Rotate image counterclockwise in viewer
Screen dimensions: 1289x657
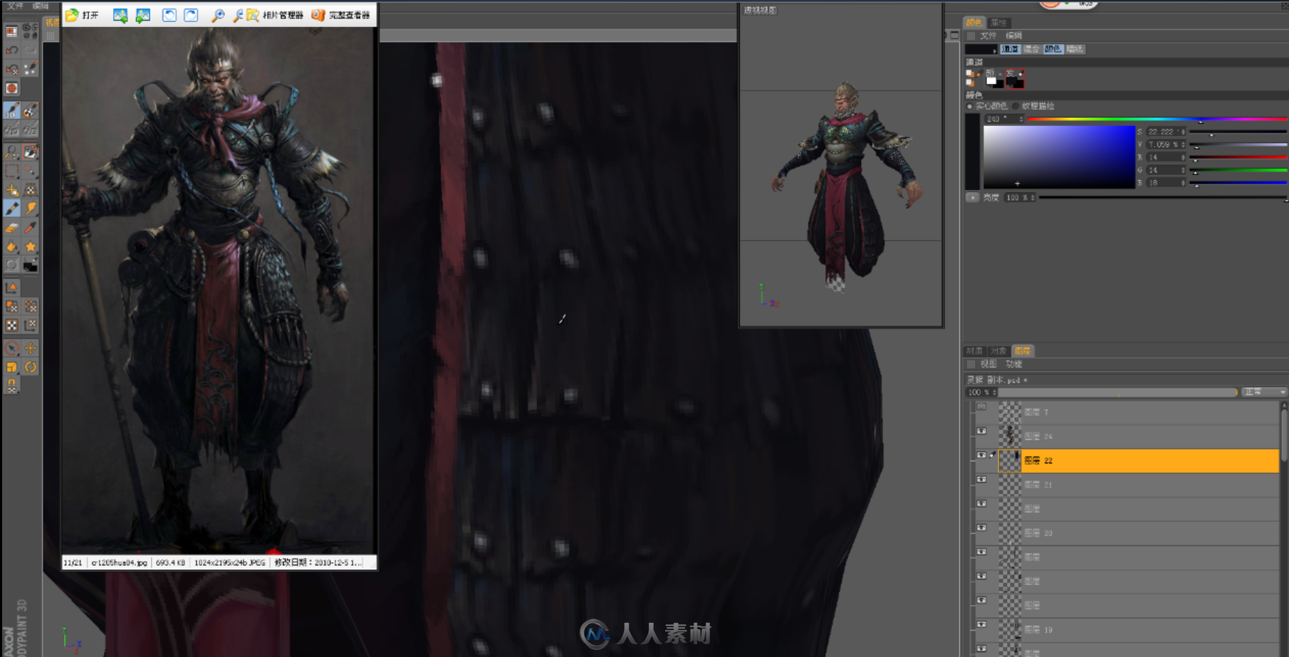click(169, 15)
